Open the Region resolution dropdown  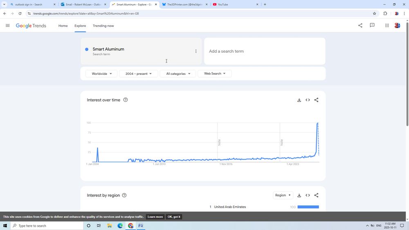coord(283,195)
